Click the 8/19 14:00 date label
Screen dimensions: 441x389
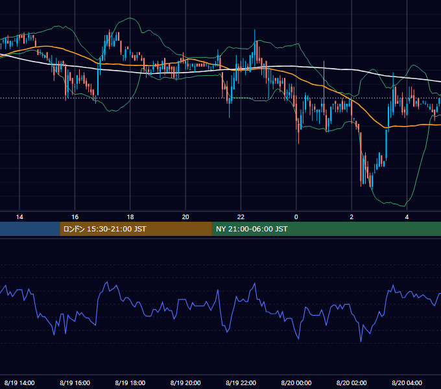point(19,383)
